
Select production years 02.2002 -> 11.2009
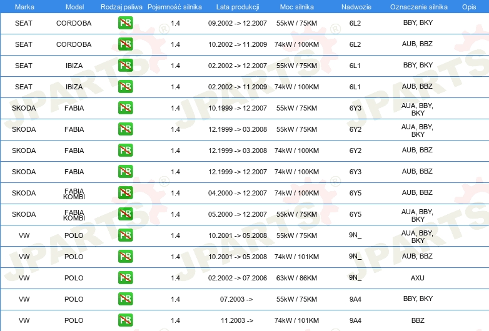point(238,87)
